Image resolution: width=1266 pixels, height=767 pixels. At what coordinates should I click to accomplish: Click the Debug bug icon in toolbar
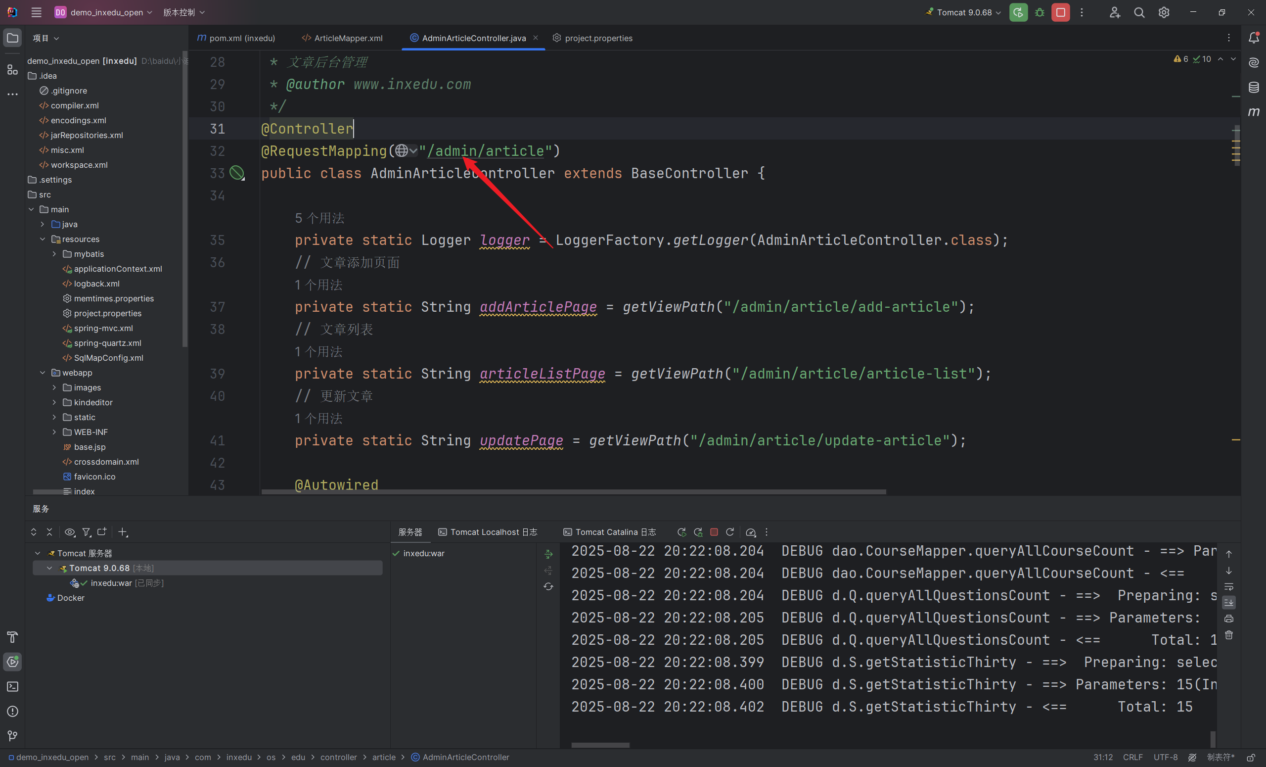tap(1040, 12)
